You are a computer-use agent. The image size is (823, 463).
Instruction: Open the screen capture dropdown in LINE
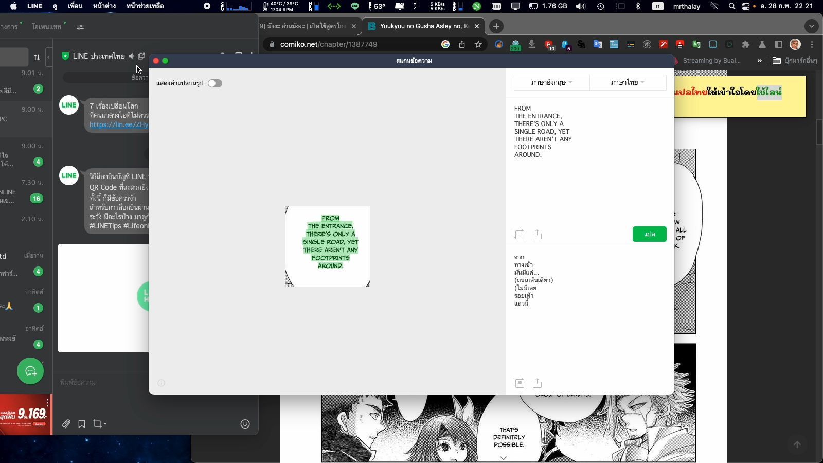click(x=100, y=424)
